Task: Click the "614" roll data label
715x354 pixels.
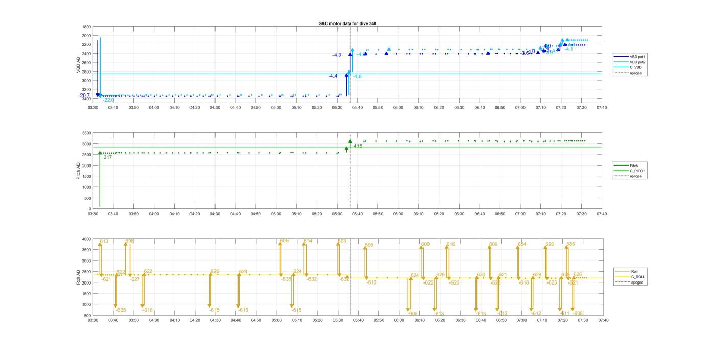Action: coord(308,241)
